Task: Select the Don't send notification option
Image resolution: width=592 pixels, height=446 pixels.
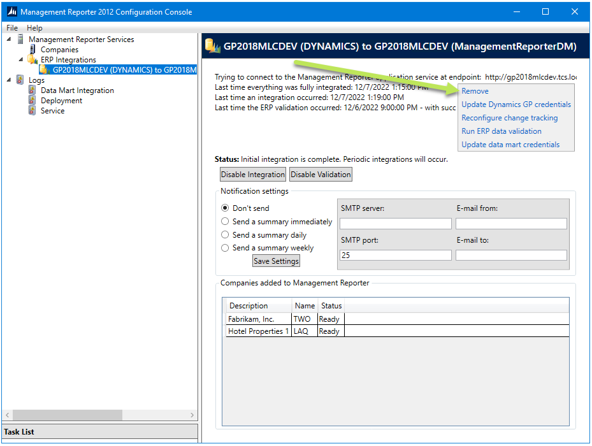Action: point(225,208)
